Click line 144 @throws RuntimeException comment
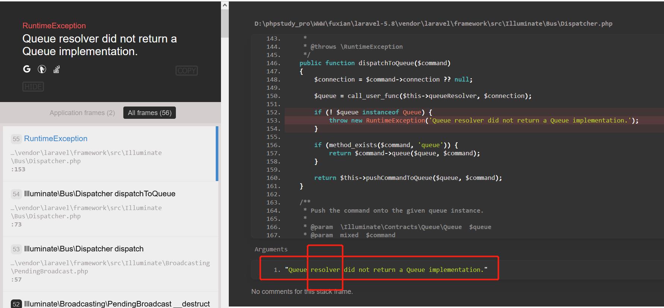The width and height of the screenshot is (664, 308). [353, 47]
